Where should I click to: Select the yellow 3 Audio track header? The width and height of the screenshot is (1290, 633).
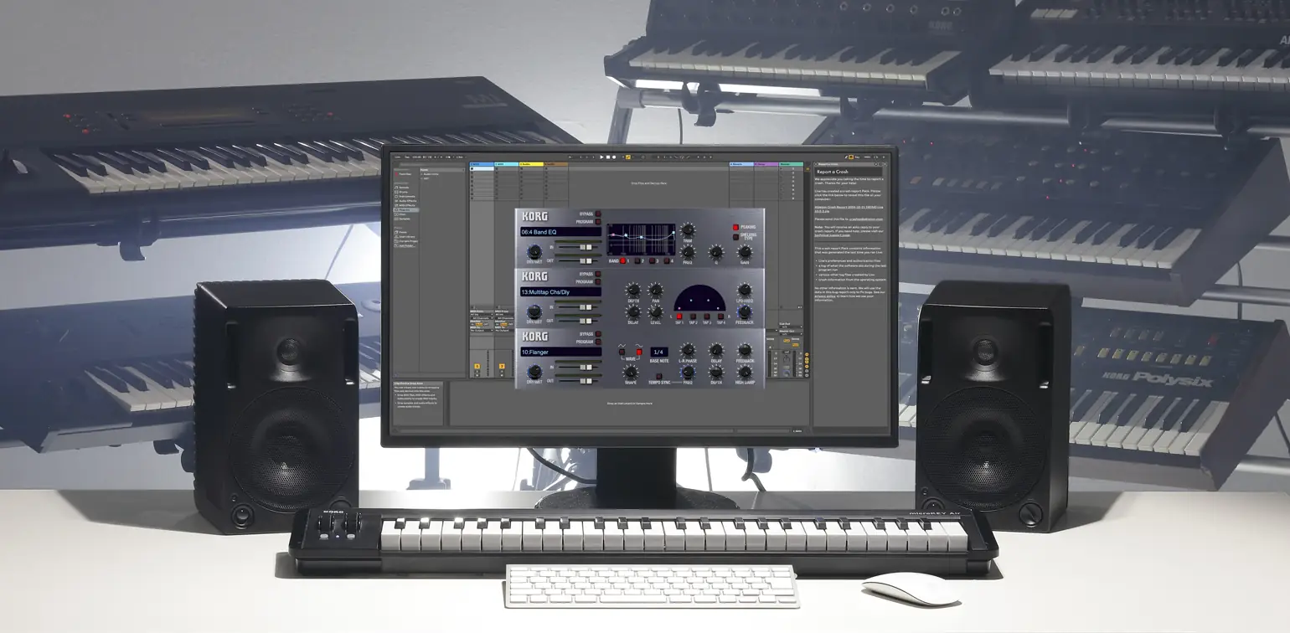(531, 164)
